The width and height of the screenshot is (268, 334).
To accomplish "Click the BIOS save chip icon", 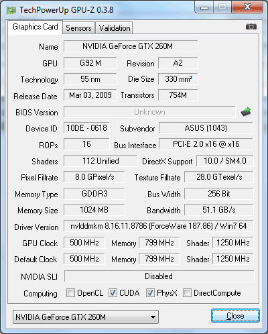I will (246, 112).
